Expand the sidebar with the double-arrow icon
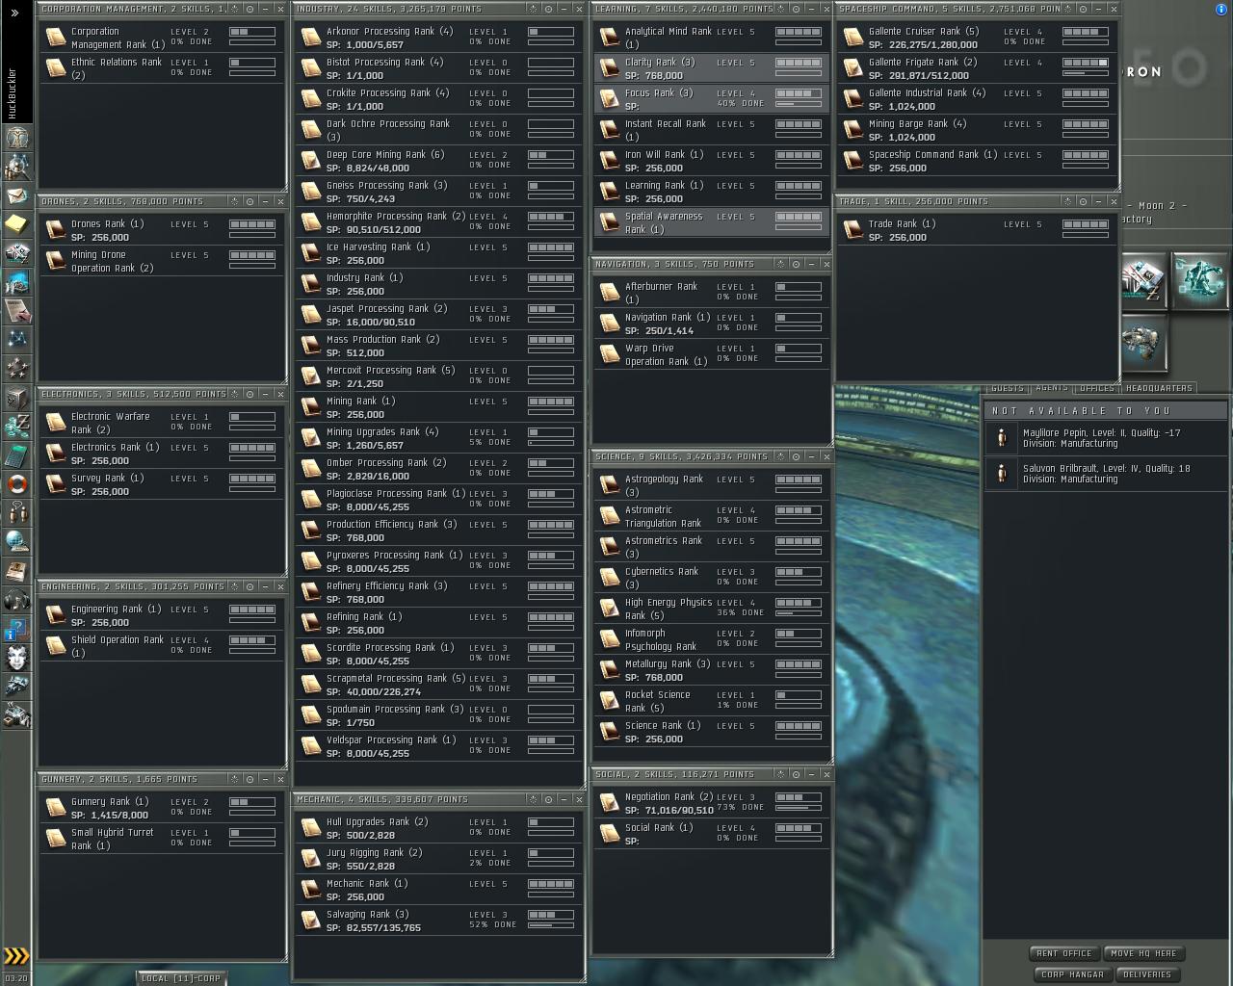The image size is (1233, 986). coord(14,13)
